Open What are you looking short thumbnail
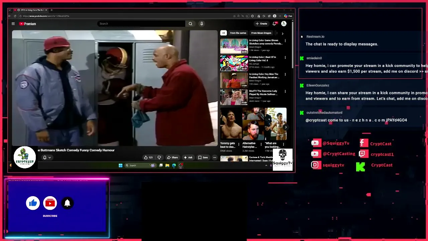Viewport: 428px width, 241px height. tap(276, 124)
